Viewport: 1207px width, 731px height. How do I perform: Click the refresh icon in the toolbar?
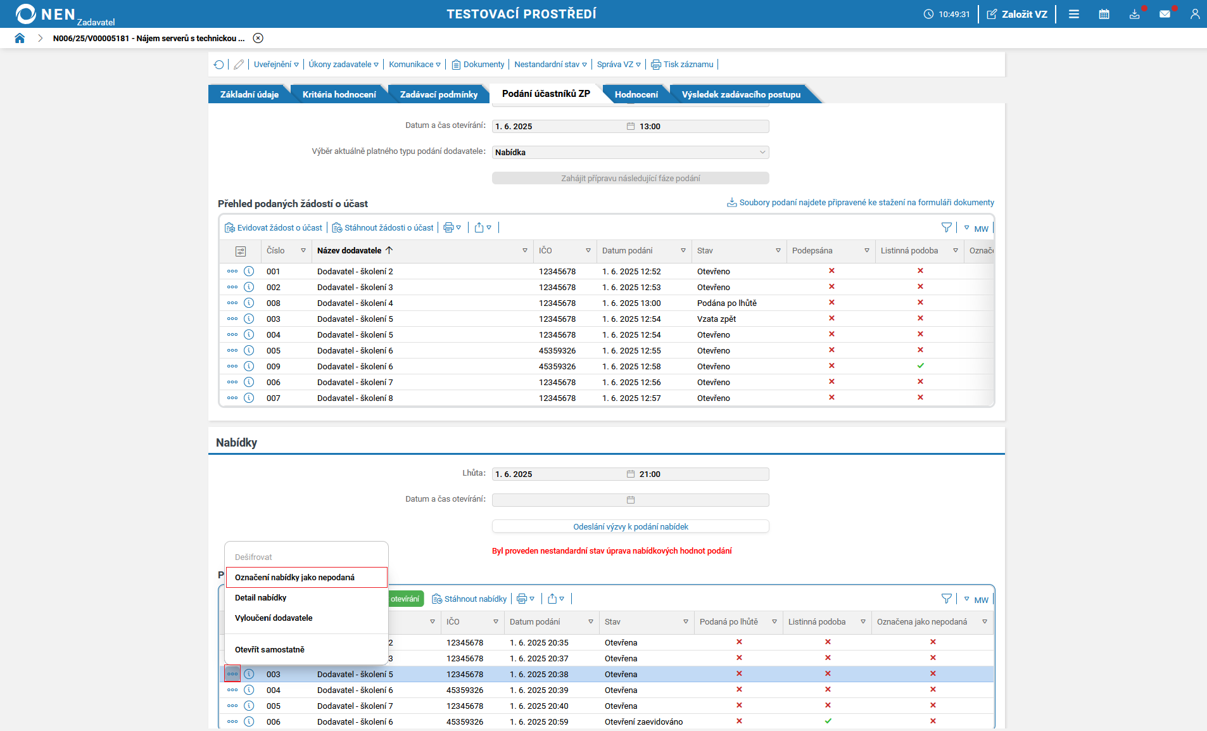(219, 65)
